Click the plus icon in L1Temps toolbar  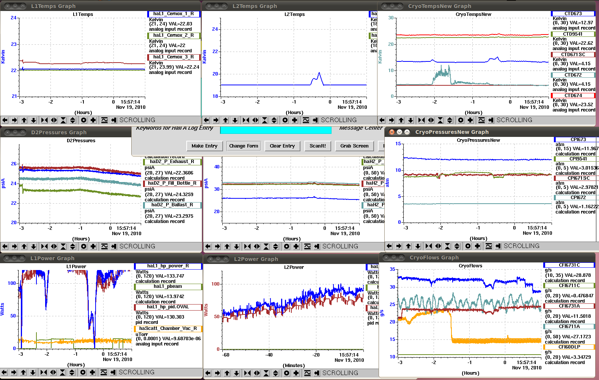(93, 120)
